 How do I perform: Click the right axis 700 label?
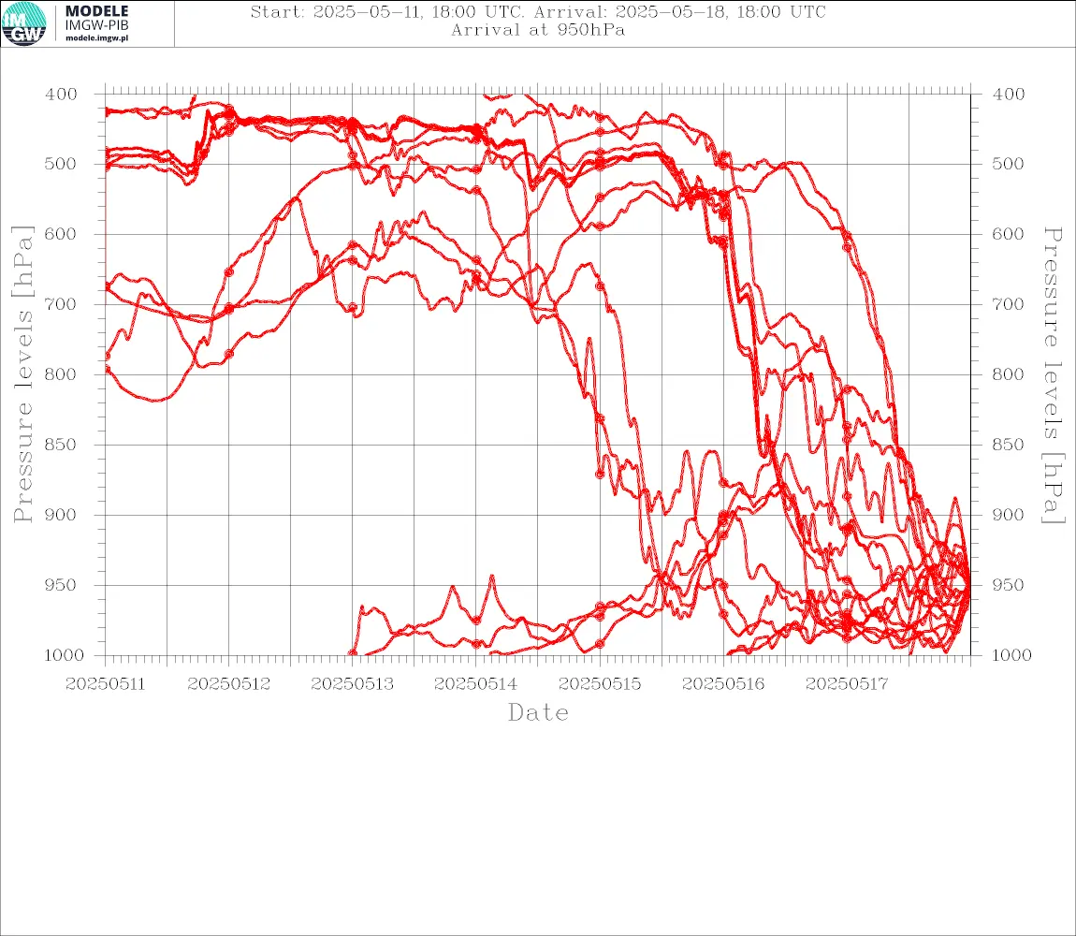(x=1008, y=304)
